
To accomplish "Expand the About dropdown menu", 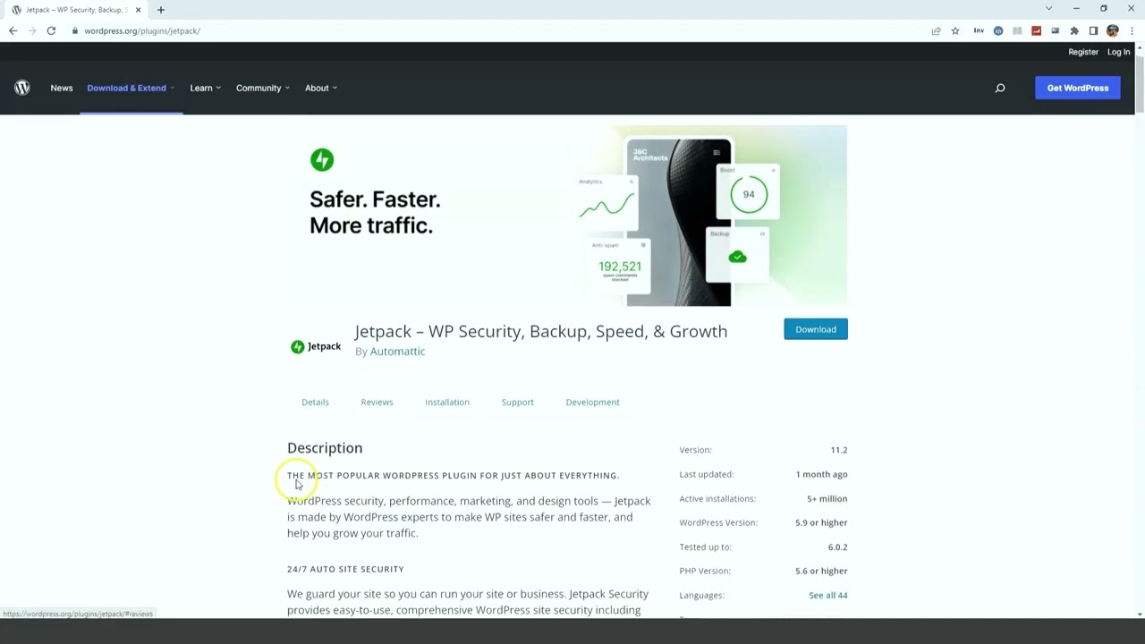I will [321, 88].
